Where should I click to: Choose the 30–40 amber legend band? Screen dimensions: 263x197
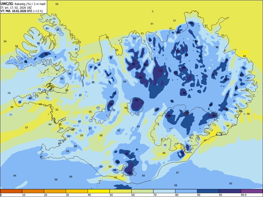(x=77, y=191)
